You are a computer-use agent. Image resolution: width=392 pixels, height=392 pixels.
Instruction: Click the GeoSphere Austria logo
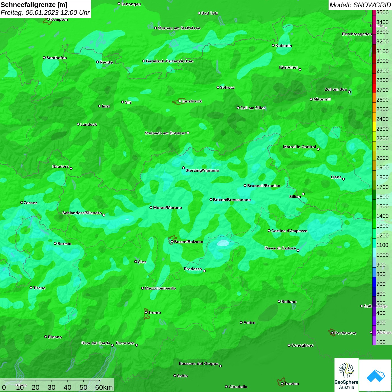pos(346,375)
